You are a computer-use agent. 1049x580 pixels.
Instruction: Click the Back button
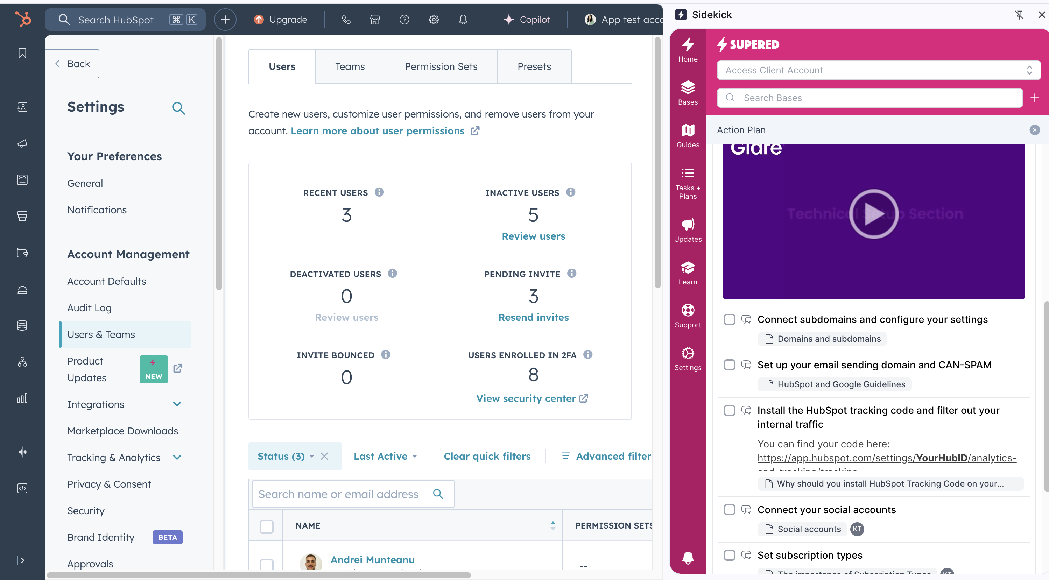[72, 64]
